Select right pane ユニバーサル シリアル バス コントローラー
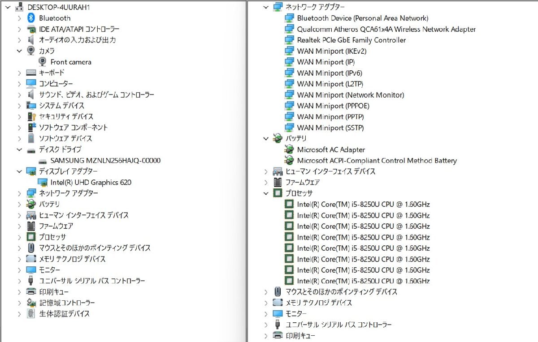The image size is (538, 342). tap(338, 325)
